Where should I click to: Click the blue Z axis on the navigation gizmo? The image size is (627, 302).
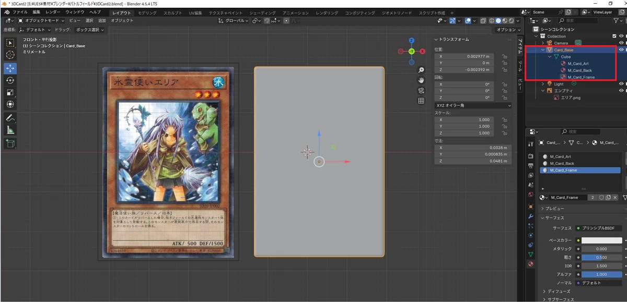click(x=412, y=40)
